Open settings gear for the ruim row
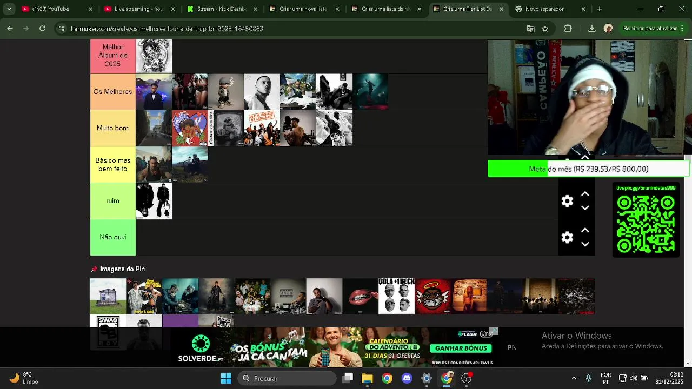Image resolution: width=692 pixels, height=389 pixels. click(x=567, y=201)
